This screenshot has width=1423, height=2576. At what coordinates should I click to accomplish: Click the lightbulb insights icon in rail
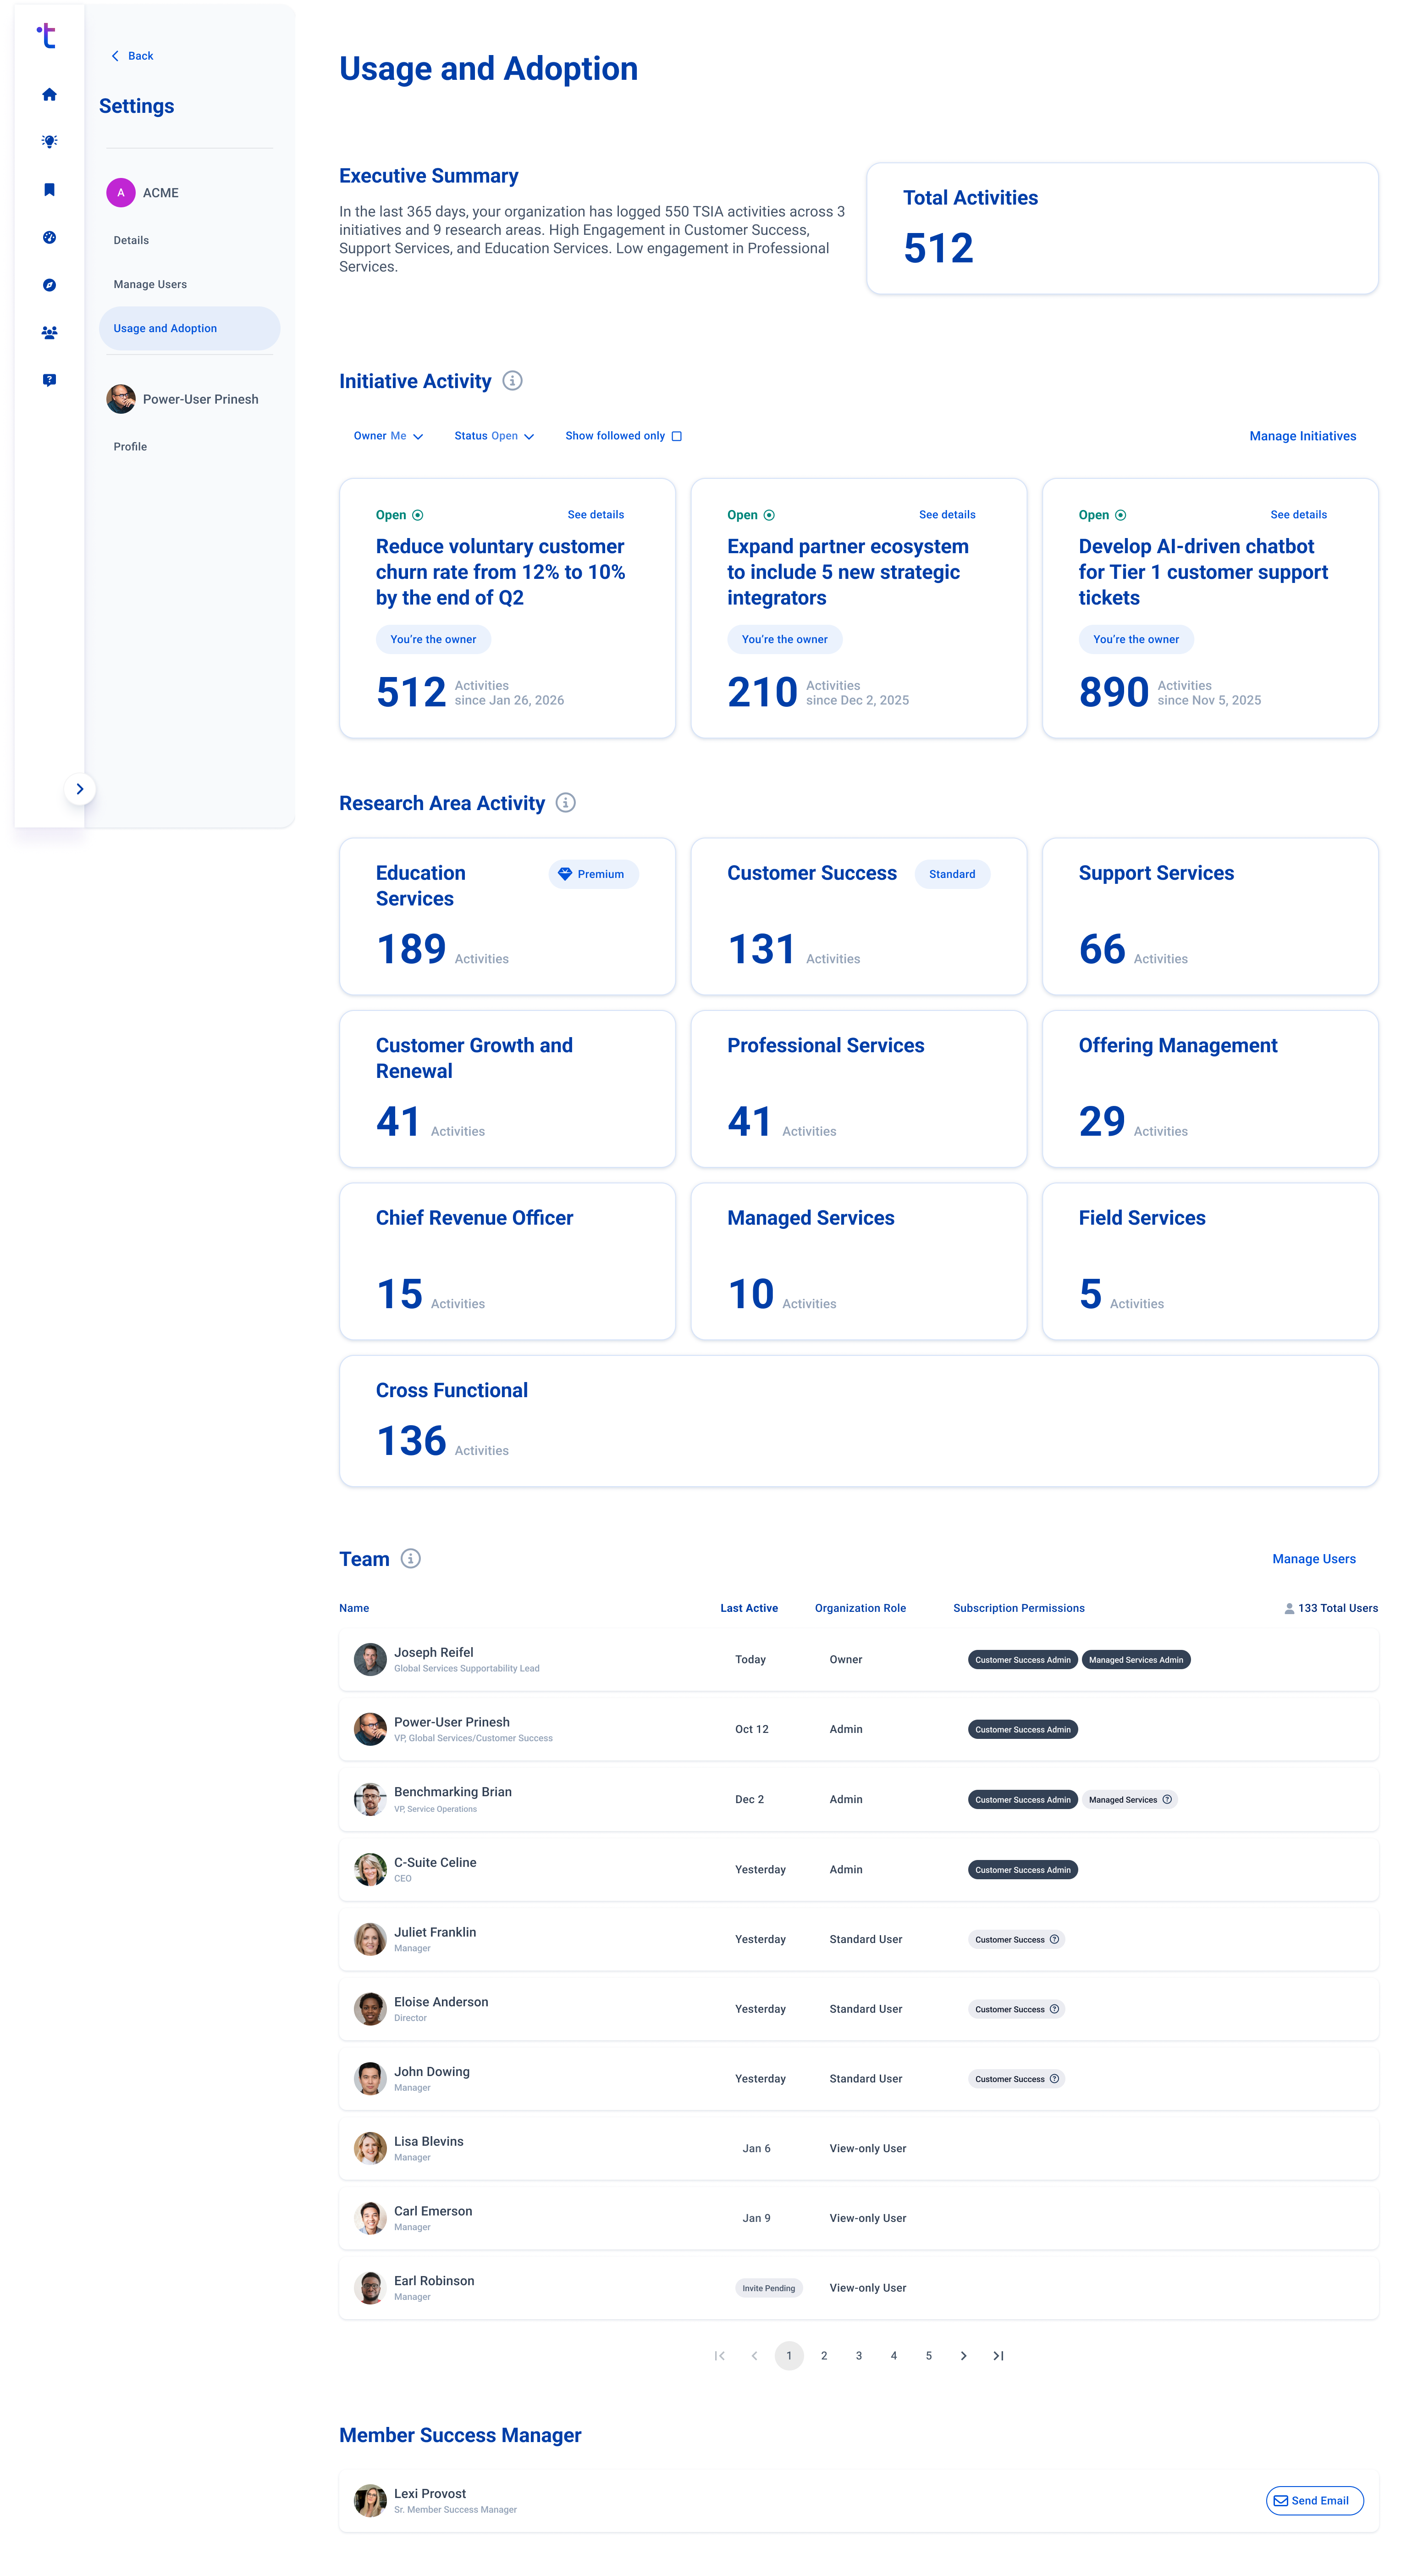pos(49,142)
